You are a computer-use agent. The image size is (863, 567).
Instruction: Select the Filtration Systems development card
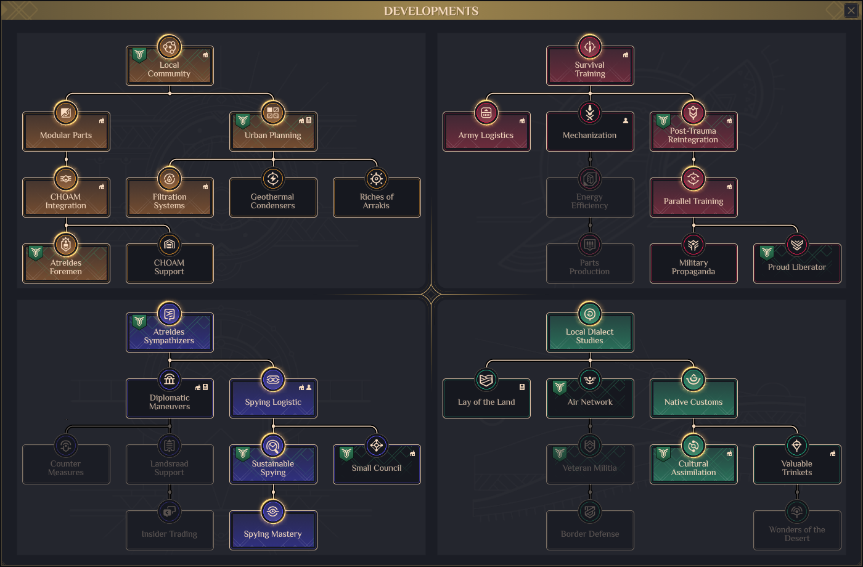pyautogui.click(x=170, y=197)
